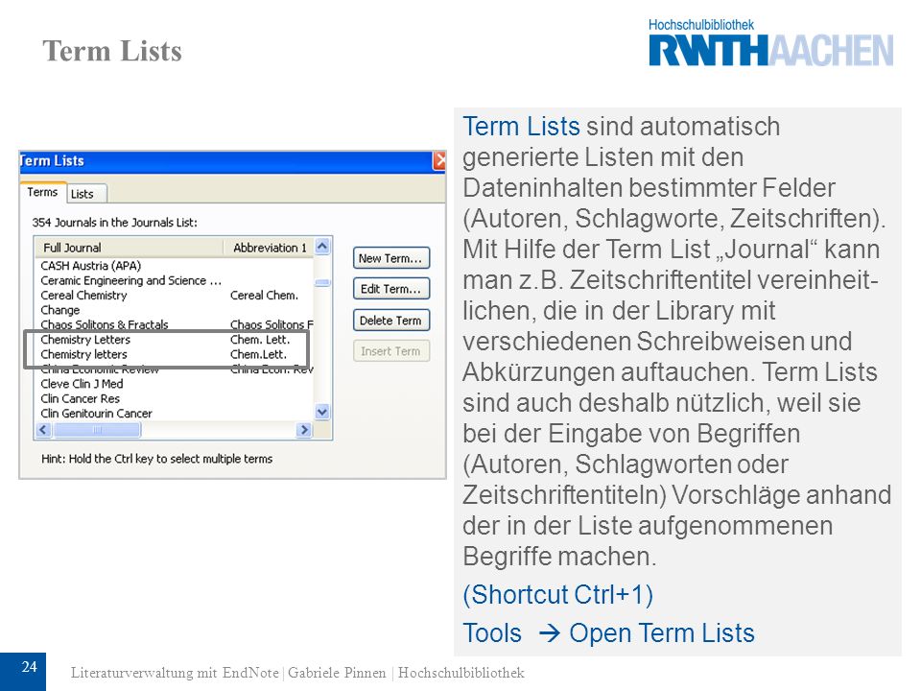
Task: Select the Clin Genitourin Cancer journal
Action: [x=96, y=413]
